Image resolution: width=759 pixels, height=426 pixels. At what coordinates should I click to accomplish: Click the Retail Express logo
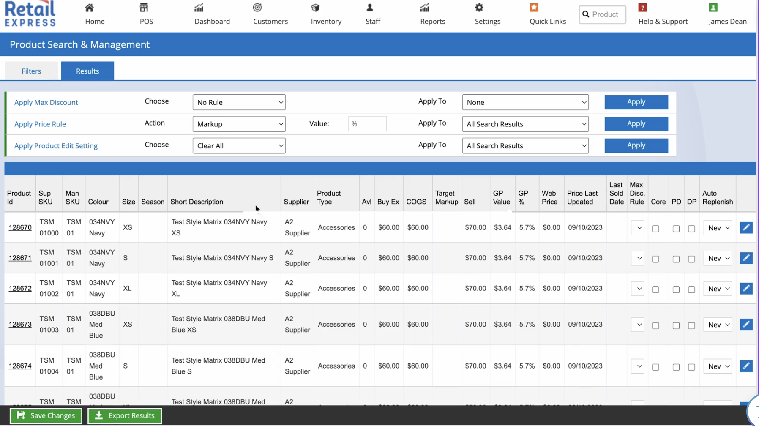pos(30,14)
